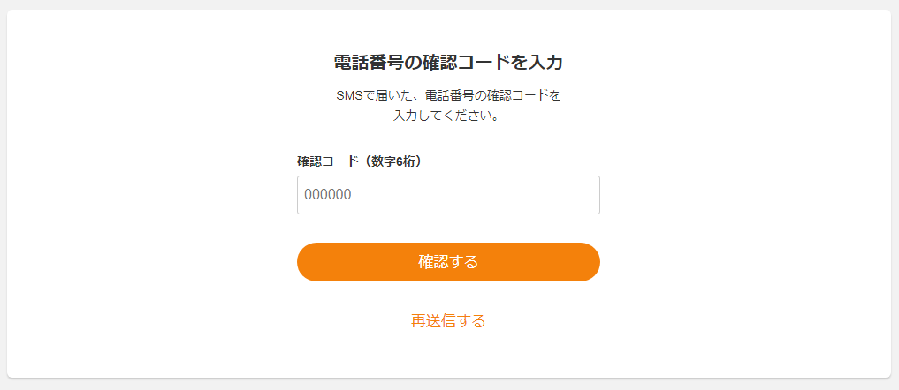Click the 電話番号の確認コードを入力 heading
Viewport: 899px width, 390px height.
[448, 63]
